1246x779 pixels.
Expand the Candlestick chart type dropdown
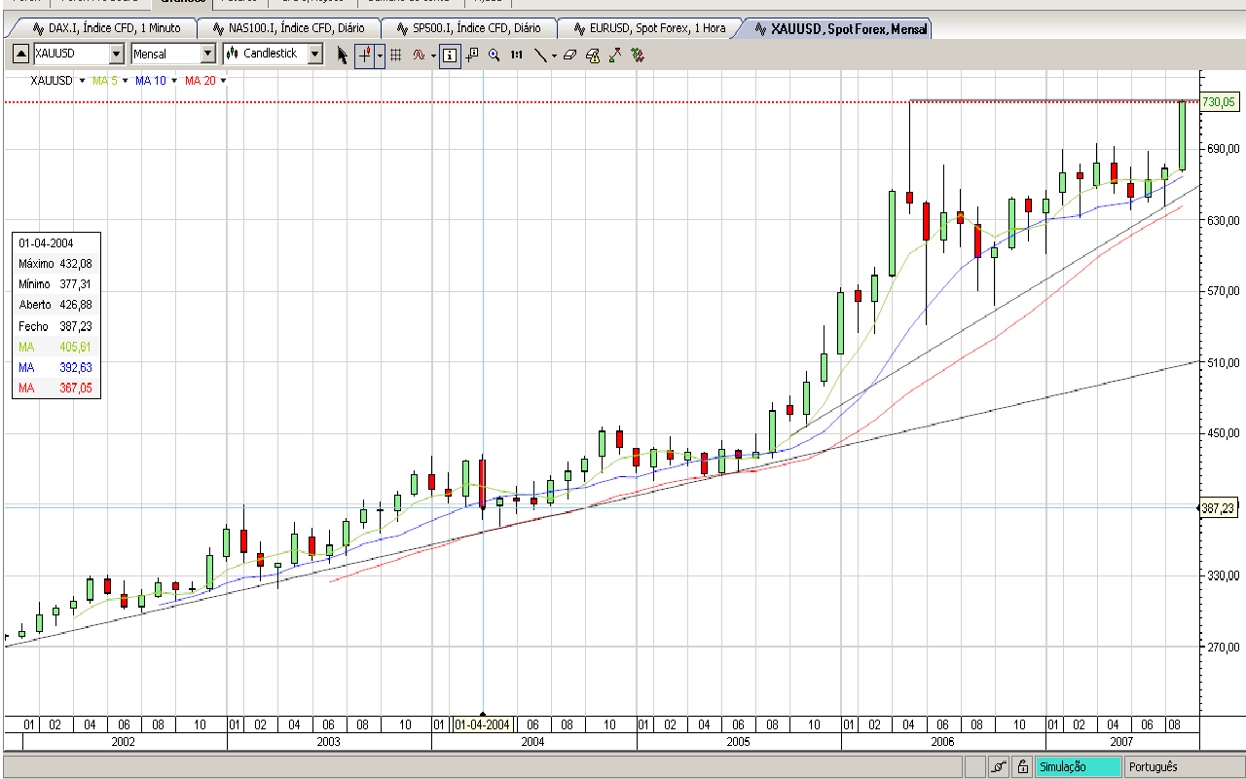[314, 55]
